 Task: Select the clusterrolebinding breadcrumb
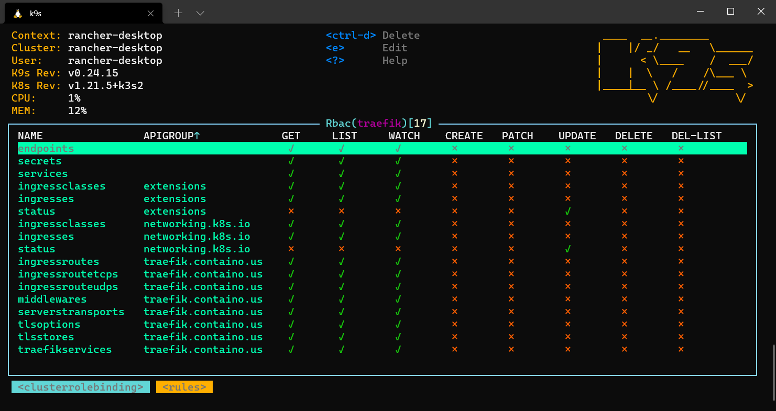(x=81, y=387)
